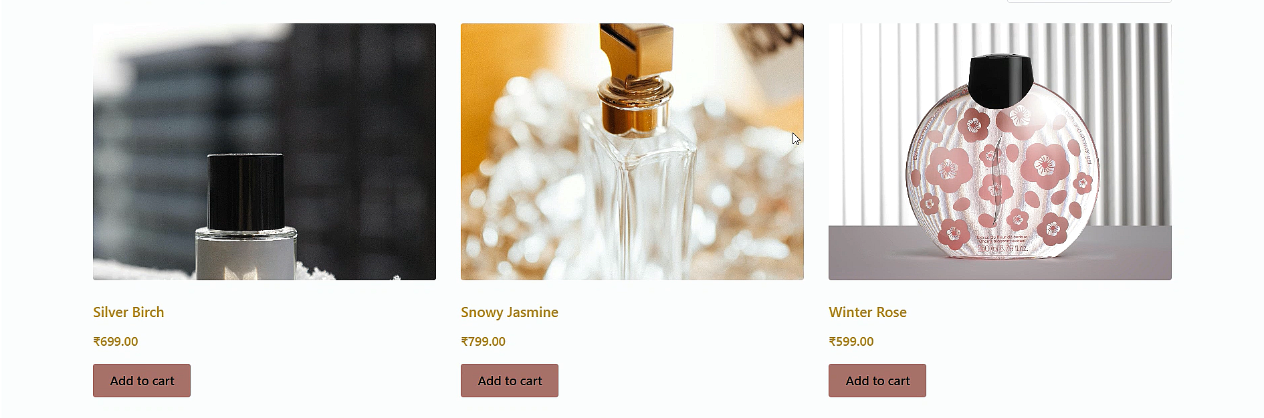The image size is (1264, 418).
Task: Click the ₹699.00 price of Silver Birch
Action: coord(116,342)
